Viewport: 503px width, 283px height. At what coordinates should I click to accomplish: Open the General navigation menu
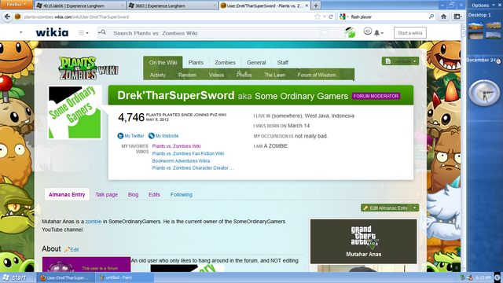256,62
